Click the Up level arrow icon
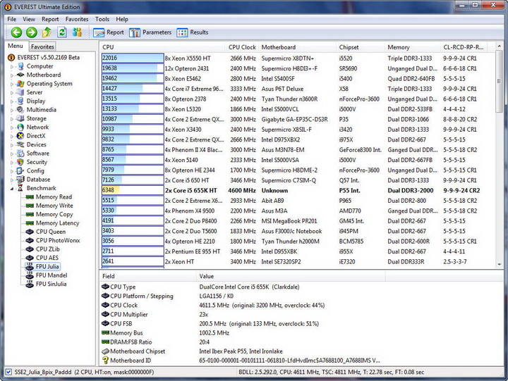 47,32
